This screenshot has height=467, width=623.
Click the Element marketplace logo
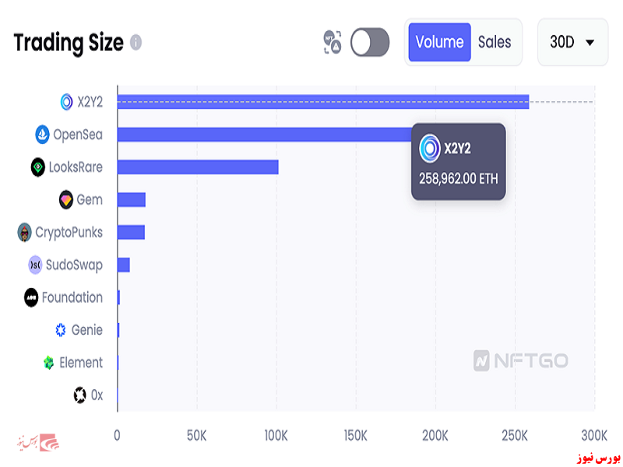pyautogui.click(x=48, y=363)
